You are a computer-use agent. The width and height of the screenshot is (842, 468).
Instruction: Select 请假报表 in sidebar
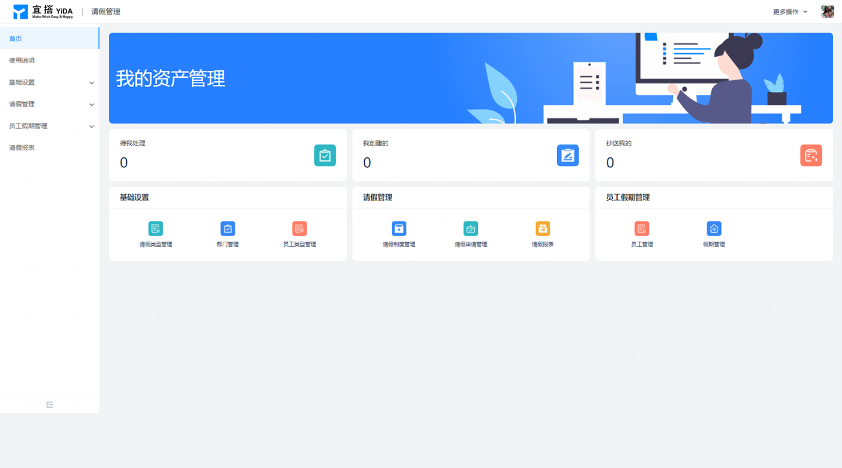point(50,148)
